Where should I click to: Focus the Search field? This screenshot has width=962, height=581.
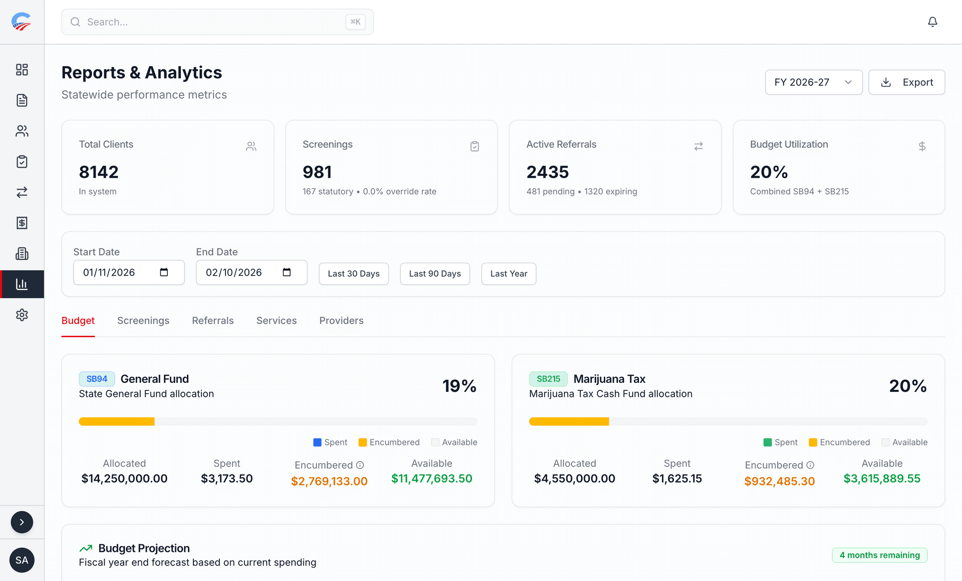tap(217, 22)
